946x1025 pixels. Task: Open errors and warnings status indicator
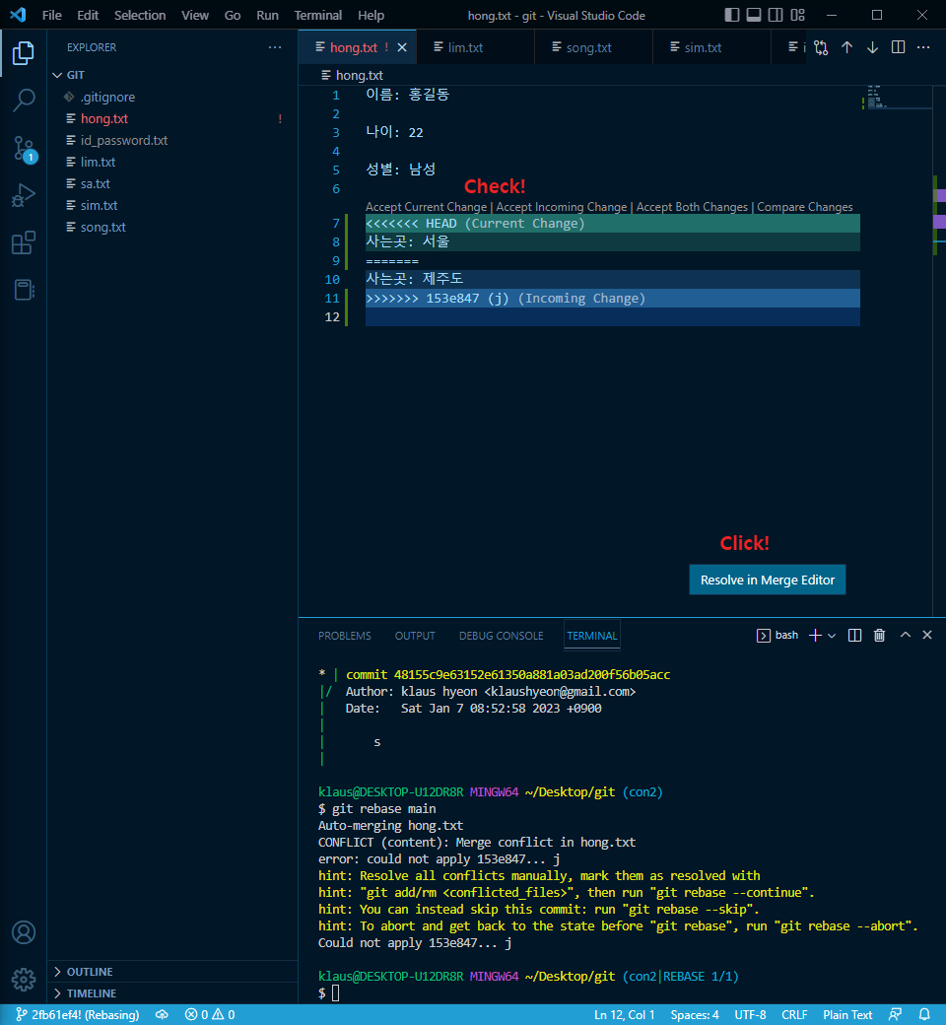[x=210, y=1014]
